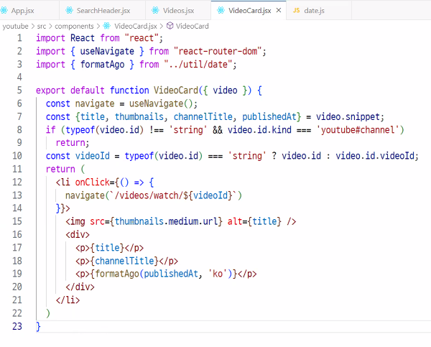Click channelTitle in destructuring on line 7
This screenshot has height=347, width=431.
203,116
